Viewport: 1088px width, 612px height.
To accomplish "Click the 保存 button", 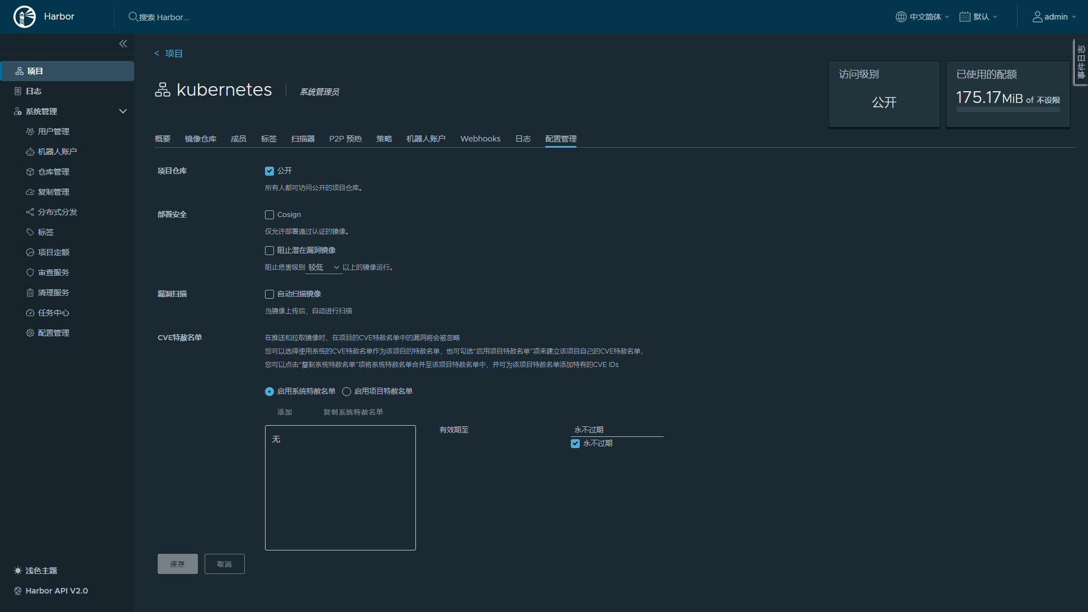I will click(178, 564).
